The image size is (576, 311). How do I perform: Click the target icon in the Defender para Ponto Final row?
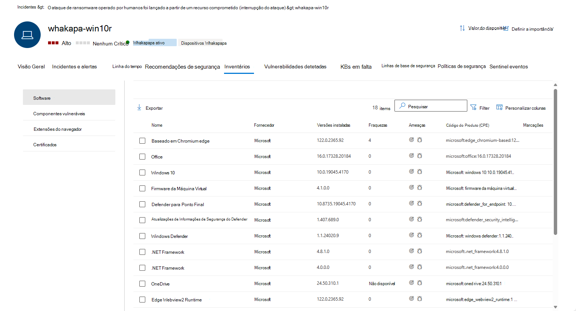point(411,204)
